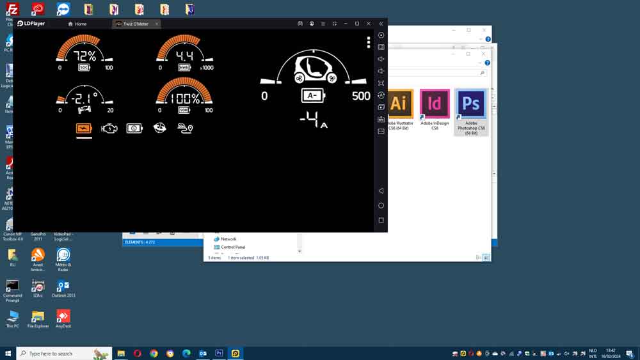
Task: Open the trip route location icon
Action: (185, 129)
